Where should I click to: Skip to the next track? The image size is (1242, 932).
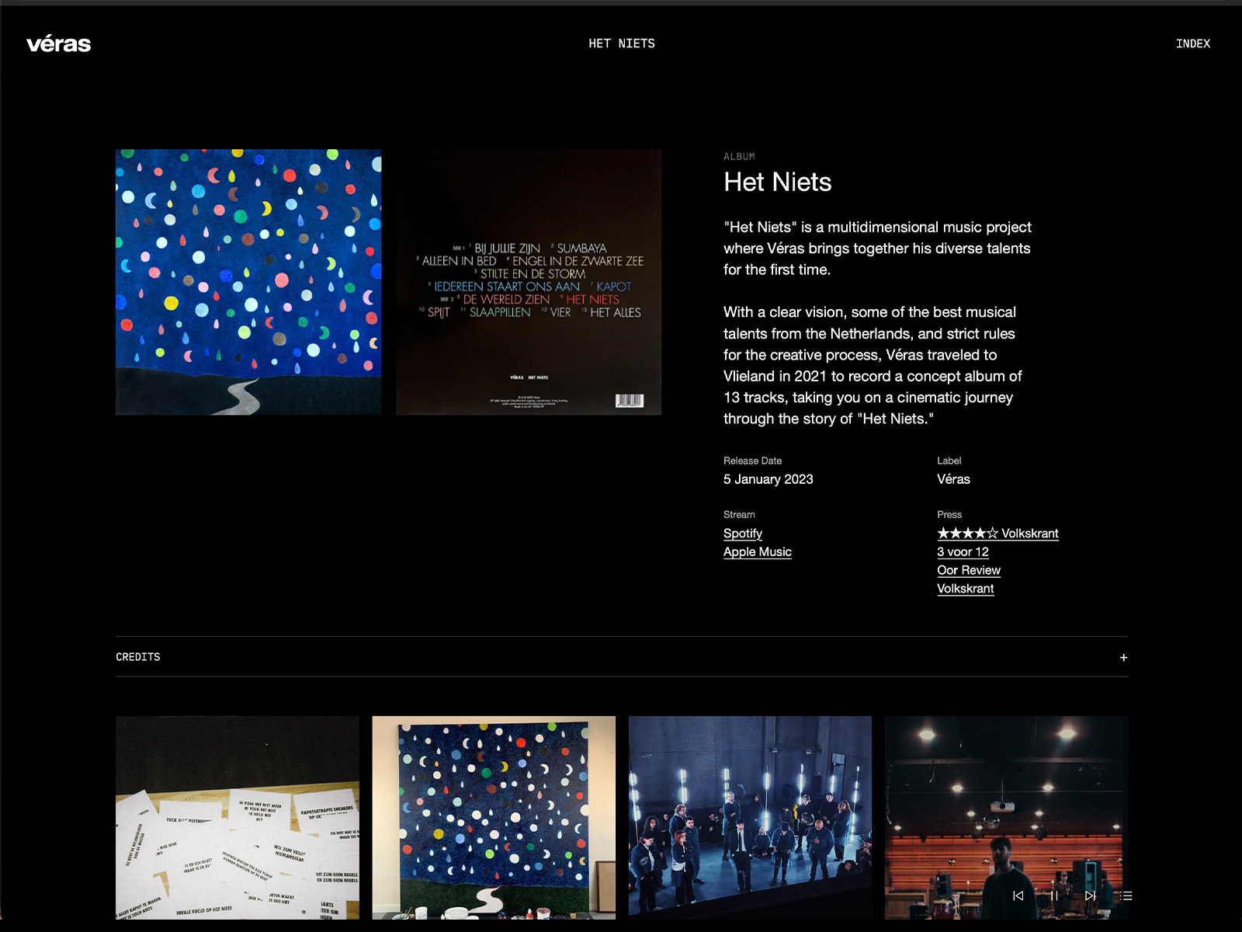click(x=1090, y=895)
